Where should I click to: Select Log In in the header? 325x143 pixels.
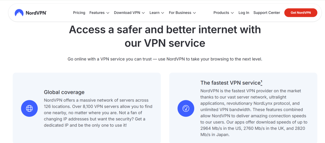(x=244, y=13)
